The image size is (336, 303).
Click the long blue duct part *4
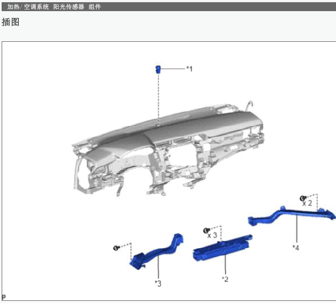tap(292, 215)
